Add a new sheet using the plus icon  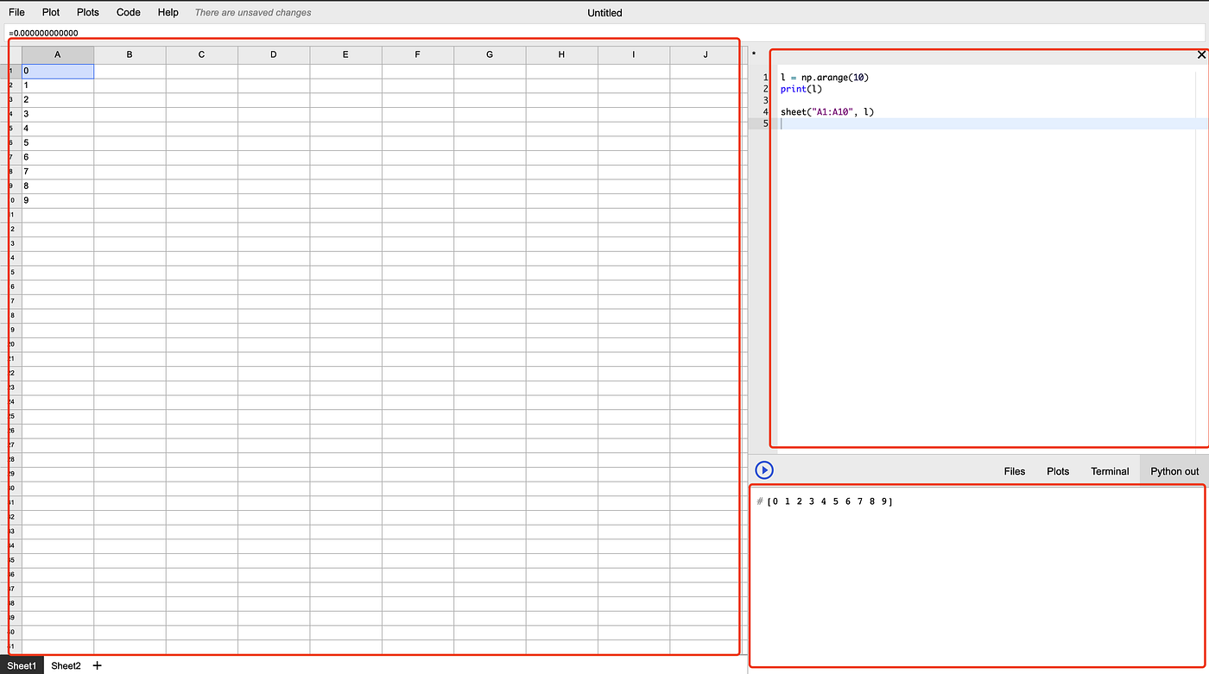98,665
